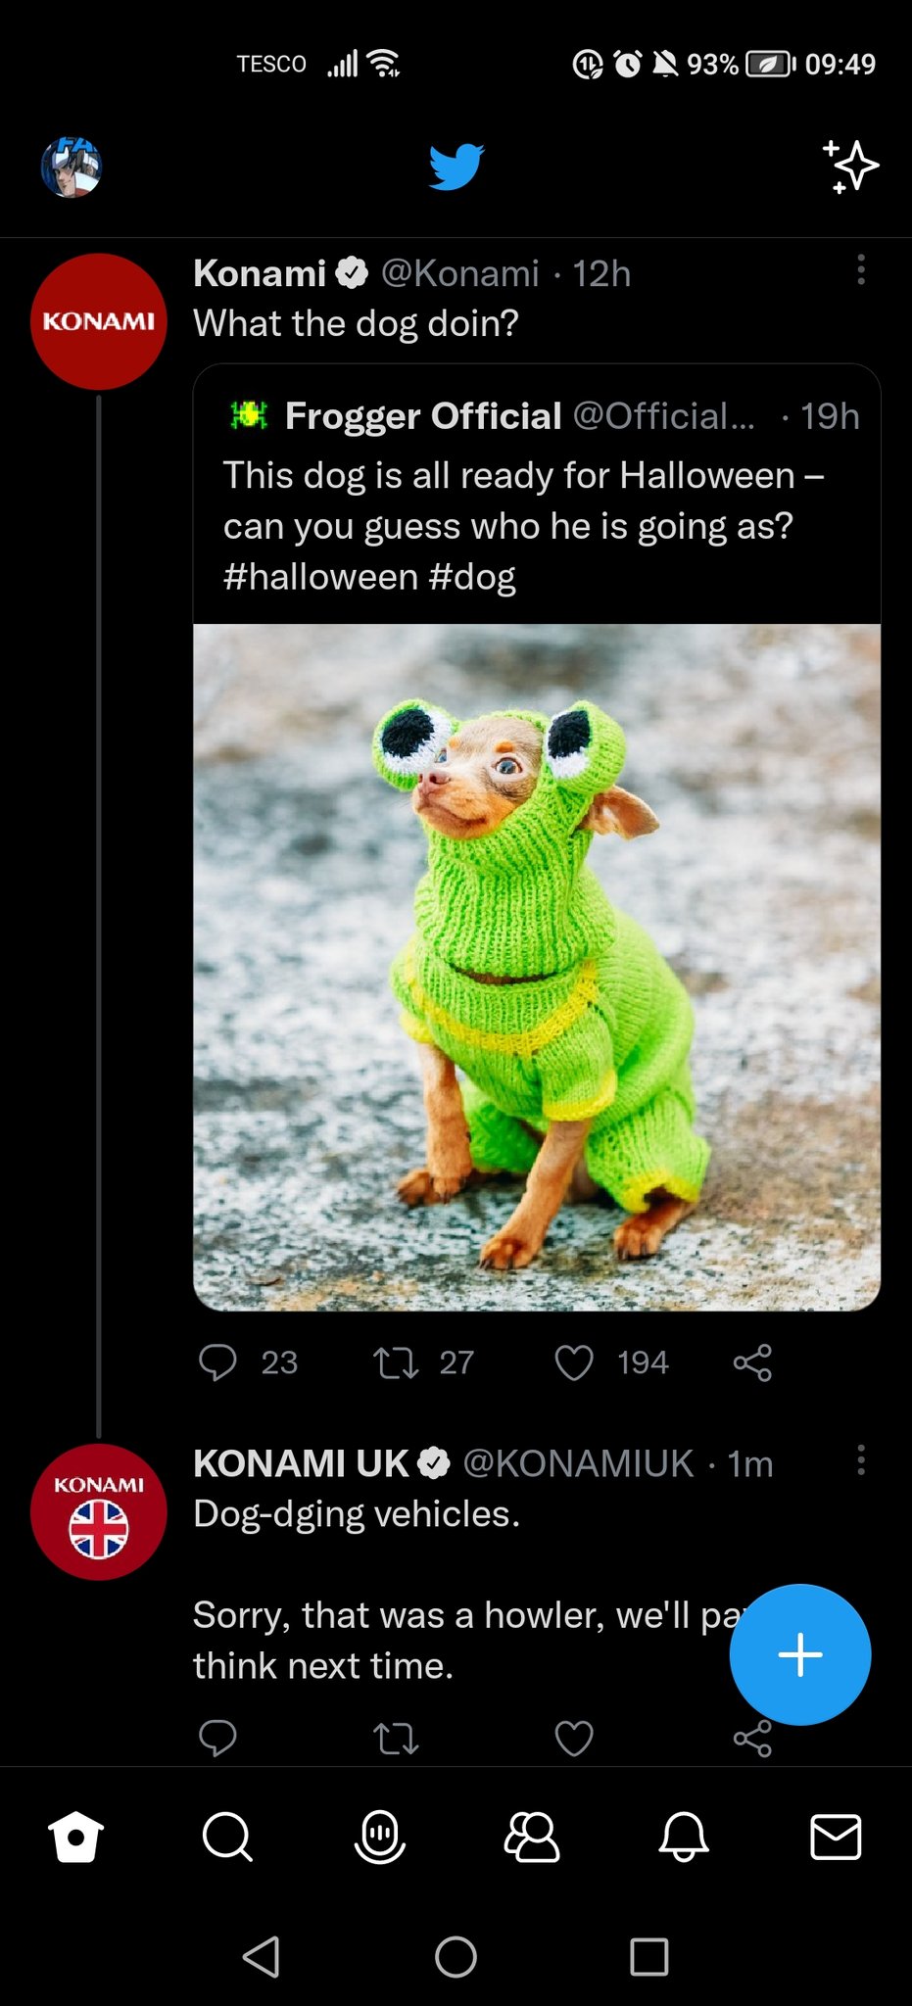Open the Spaces microphone tab
Screen dimensions: 912x2006
click(x=380, y=1837)
